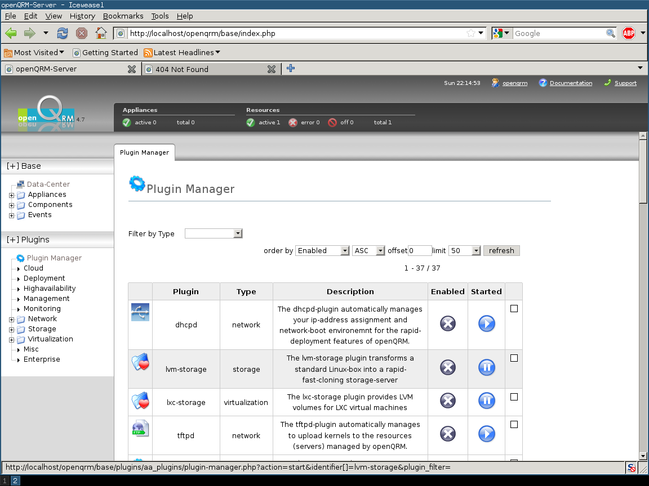
Task: Open a new browser tab
Action: (291, 68)
